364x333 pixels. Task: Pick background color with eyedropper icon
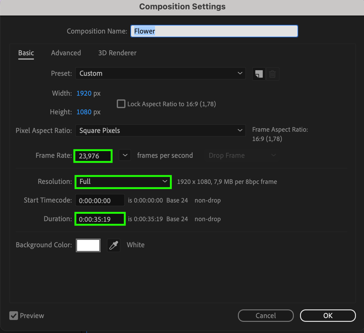[x=114, y=245]
